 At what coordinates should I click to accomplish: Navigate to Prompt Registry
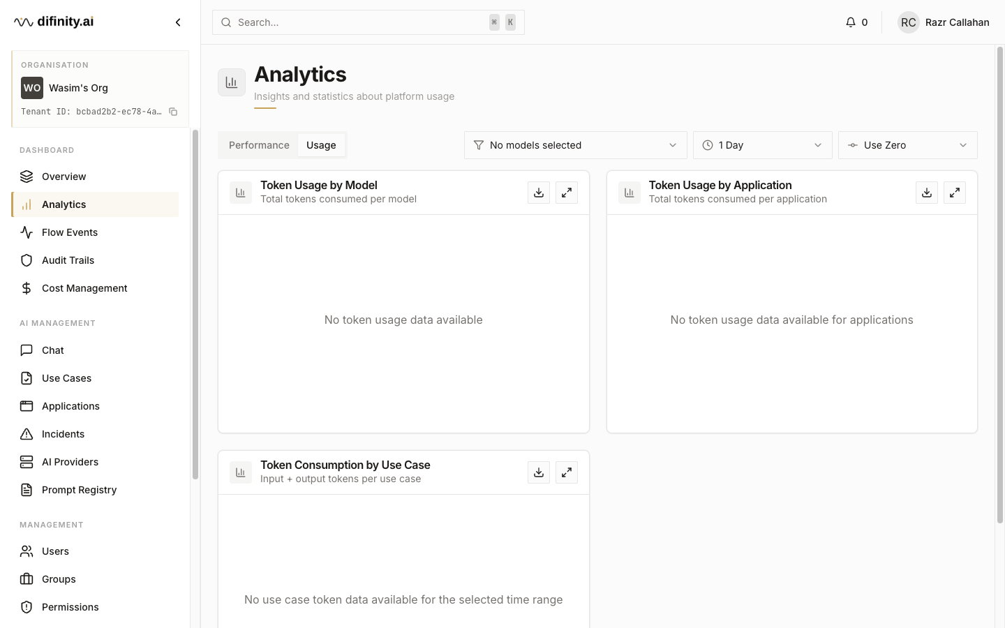95,490
